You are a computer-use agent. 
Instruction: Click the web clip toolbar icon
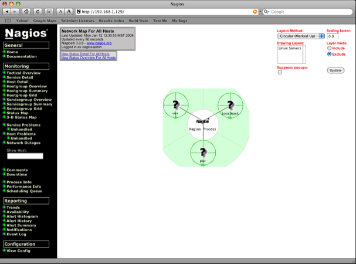pos(49,12)
